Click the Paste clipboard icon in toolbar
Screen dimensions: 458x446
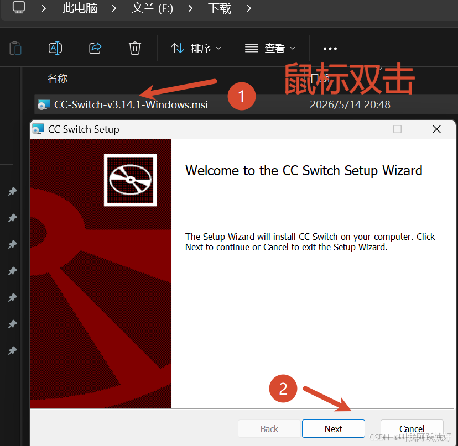click(15, 48)
